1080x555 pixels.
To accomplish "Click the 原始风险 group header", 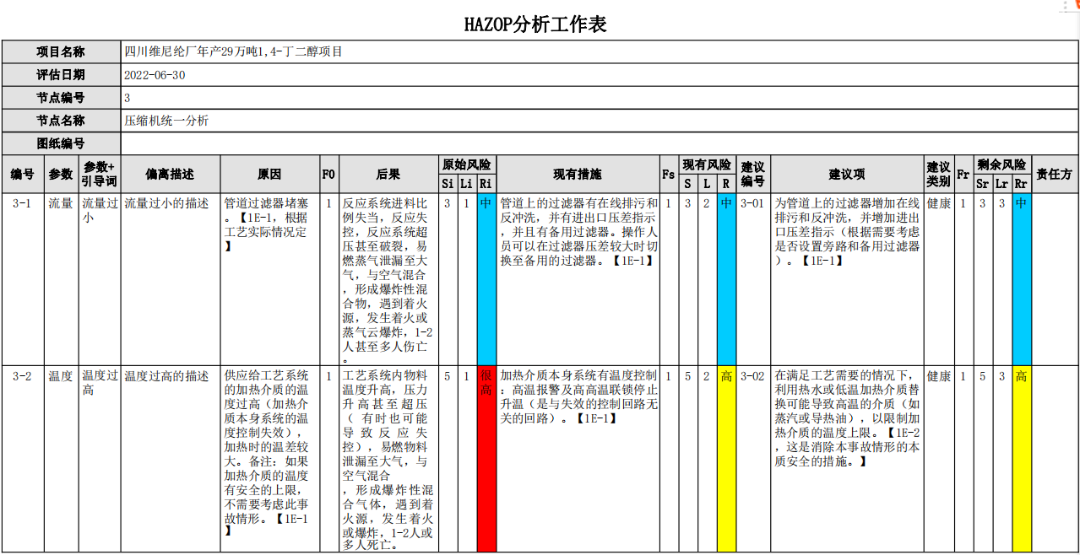I will pyautogui.click(x=467, y=164).
